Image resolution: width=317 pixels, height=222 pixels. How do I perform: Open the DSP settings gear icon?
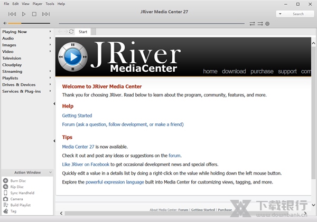(x=267, y=24)
